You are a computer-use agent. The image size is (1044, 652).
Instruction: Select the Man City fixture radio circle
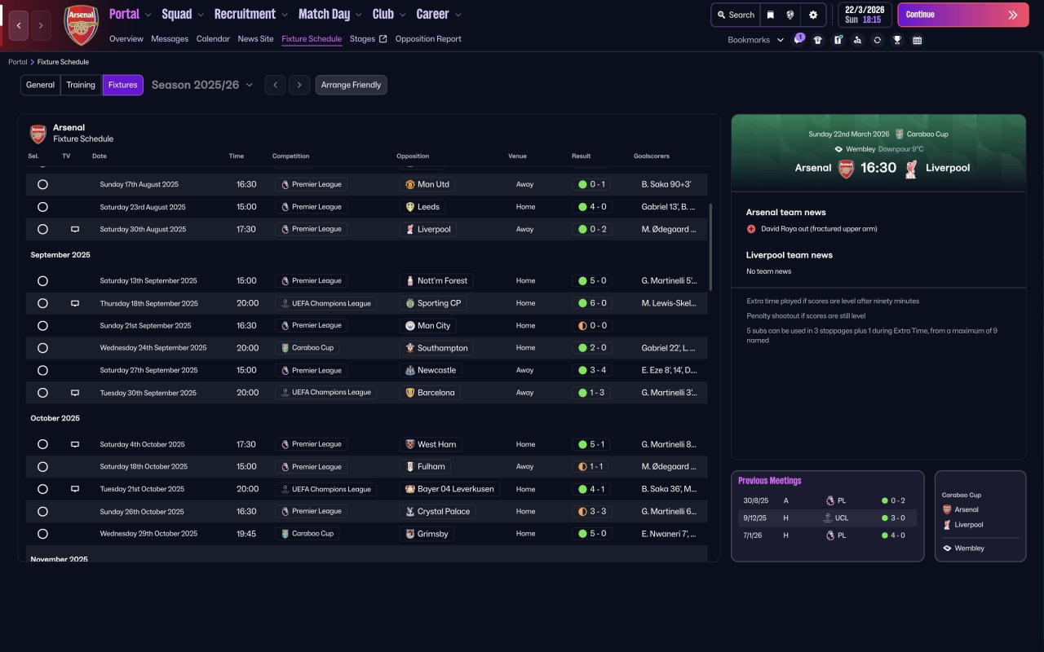(x=42, y=326)
